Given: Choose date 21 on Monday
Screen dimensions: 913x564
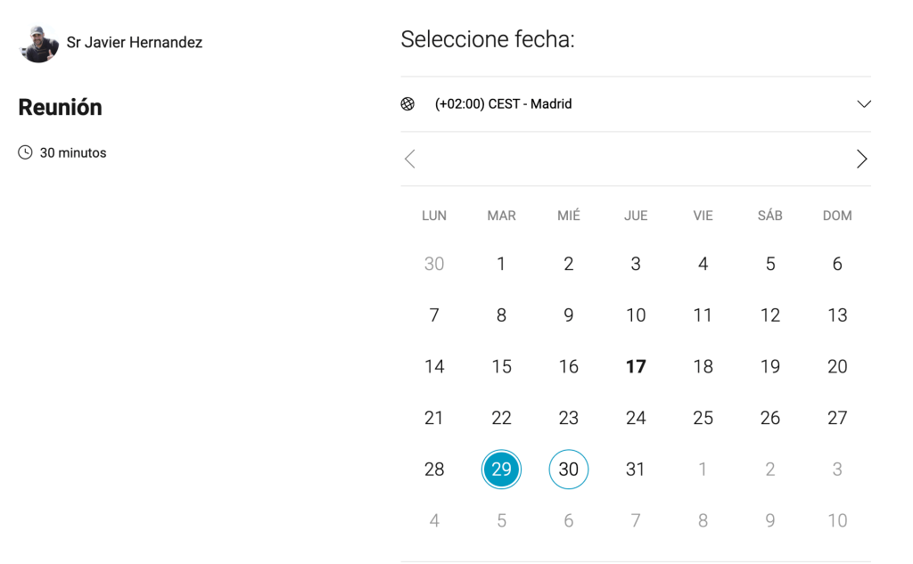Looking at the screenshot, I should 434,418.
